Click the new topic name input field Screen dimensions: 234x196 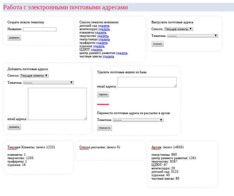(39, 29)
